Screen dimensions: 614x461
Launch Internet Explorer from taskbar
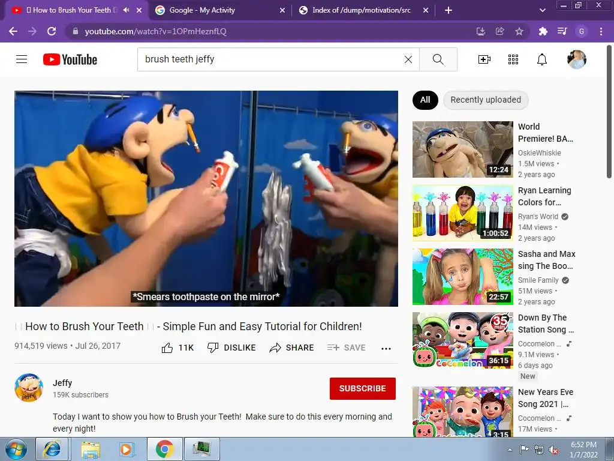click(x=53, y=449)
